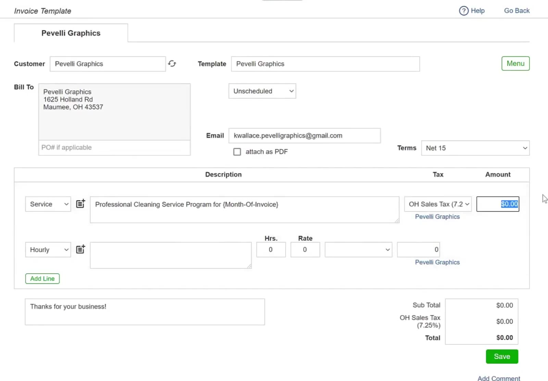Select the Pevelli Graphics tab

(x=71, y=33)
